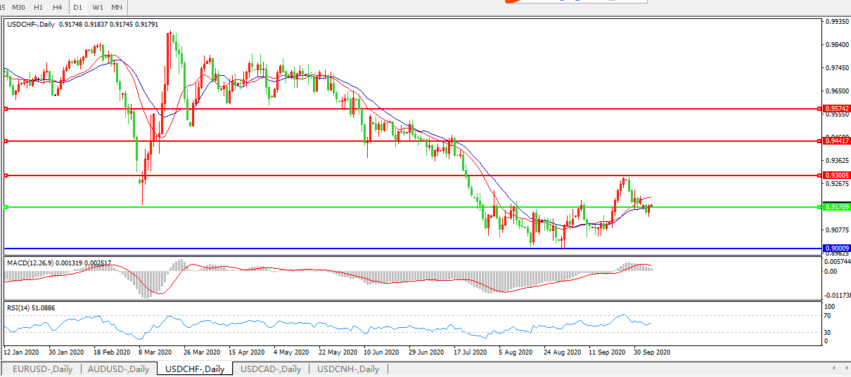Screen dimensions: 851x377
Task: Go to the USDCNH-,Daily tab
Action: (x=348, y=369)
